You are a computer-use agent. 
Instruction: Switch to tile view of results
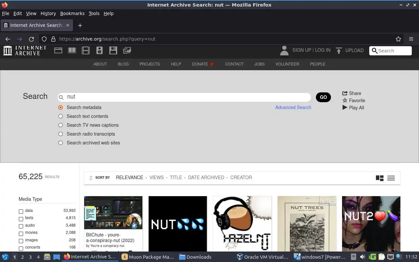click(x=380, y=178)
